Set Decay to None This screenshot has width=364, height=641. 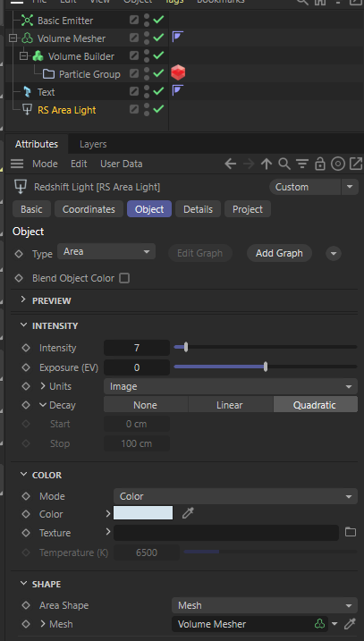145,405
